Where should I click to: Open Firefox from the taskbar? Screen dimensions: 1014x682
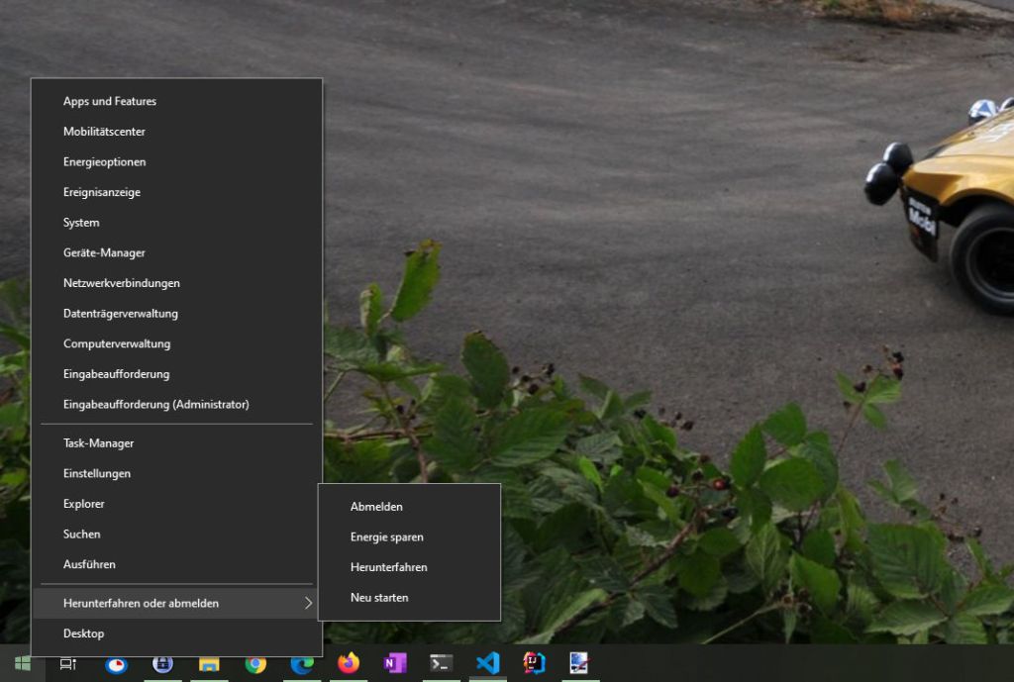(349, 663)
